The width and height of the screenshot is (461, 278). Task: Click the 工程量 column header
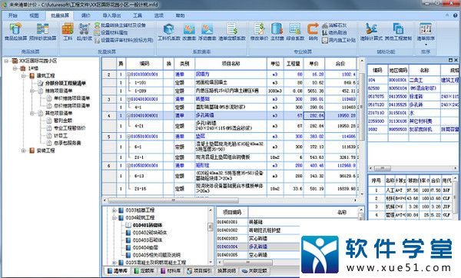(294, 64)
